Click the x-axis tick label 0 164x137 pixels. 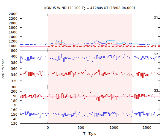[x=48, y=128]
